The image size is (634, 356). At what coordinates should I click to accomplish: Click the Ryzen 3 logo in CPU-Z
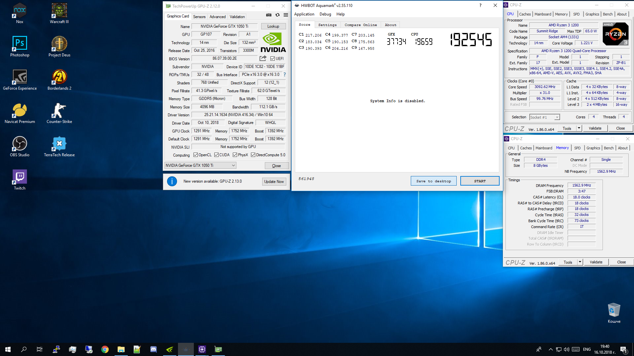pos(616,34)
